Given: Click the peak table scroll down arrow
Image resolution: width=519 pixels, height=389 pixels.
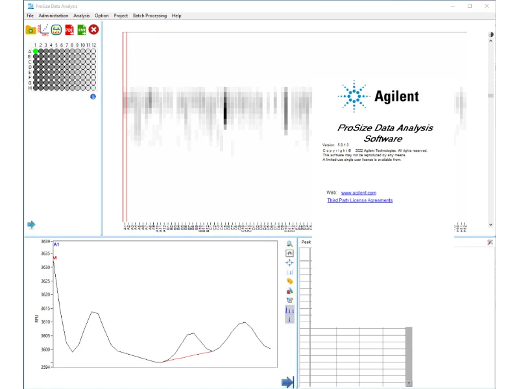Looking at the screenshot, I should 409,383.
